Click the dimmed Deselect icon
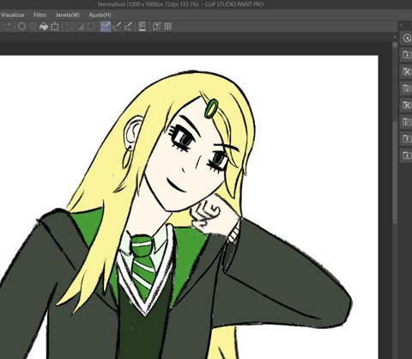The height and width of the screenshot is (359, 412). pyautogui.click(x=69, y=27)
